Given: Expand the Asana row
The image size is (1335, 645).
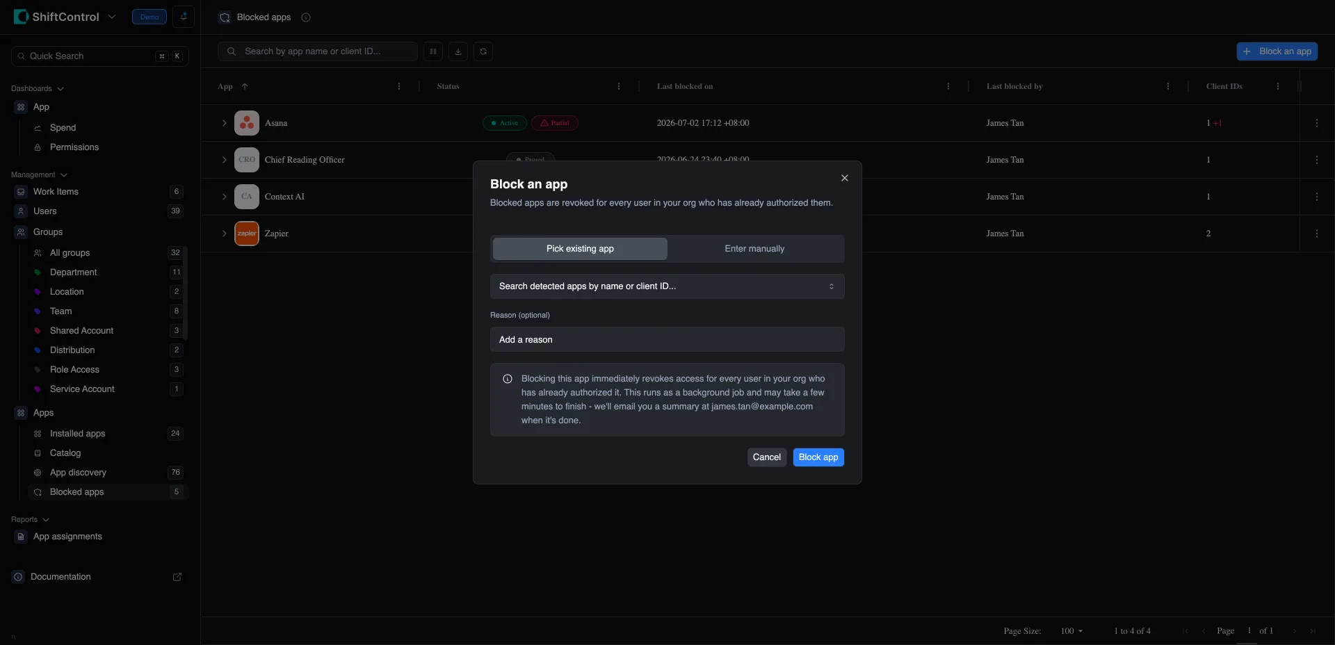Looking at the screenshot, I should [224, 123].
